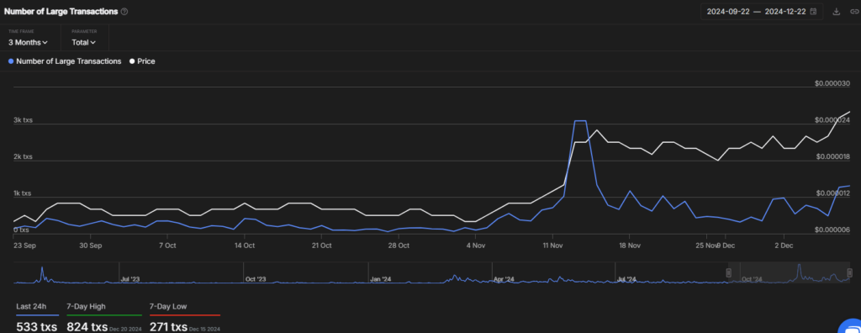The width and height of the screenshot is (861, 333).
Task: Click the 3k txs axis label
Action: point(23,119)
